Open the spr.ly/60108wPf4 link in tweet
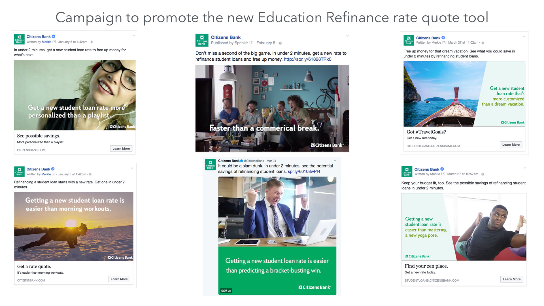 (304, 171)
